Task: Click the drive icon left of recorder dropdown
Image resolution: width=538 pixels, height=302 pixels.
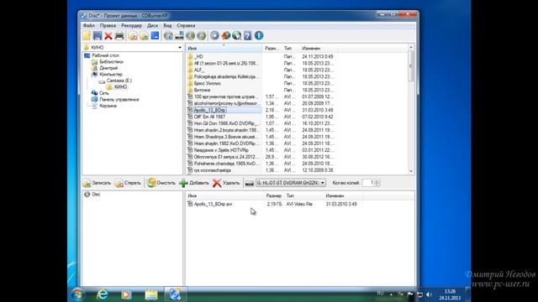Action: coord(250,183)
